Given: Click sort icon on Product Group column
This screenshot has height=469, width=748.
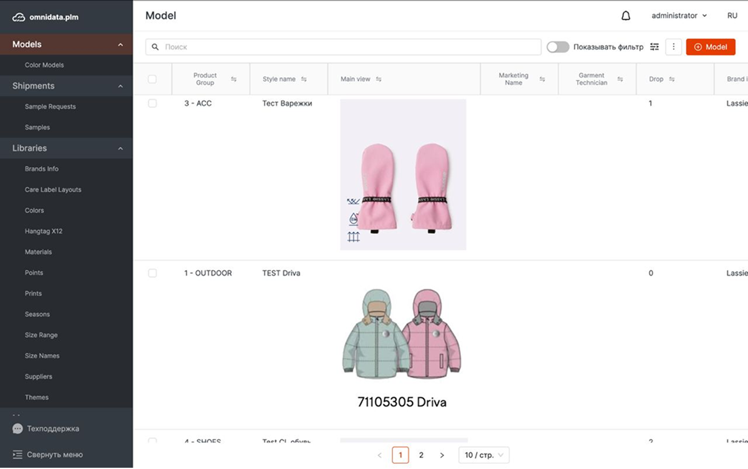Looking at the screenshot, I should click(x=234, y=79).
